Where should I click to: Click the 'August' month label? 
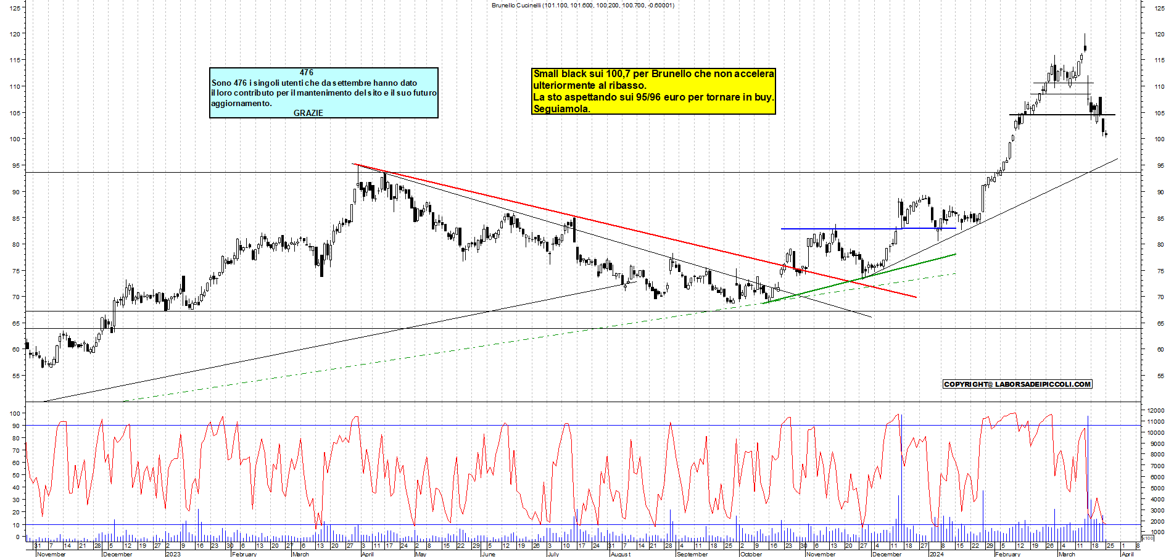pos(621,554)
